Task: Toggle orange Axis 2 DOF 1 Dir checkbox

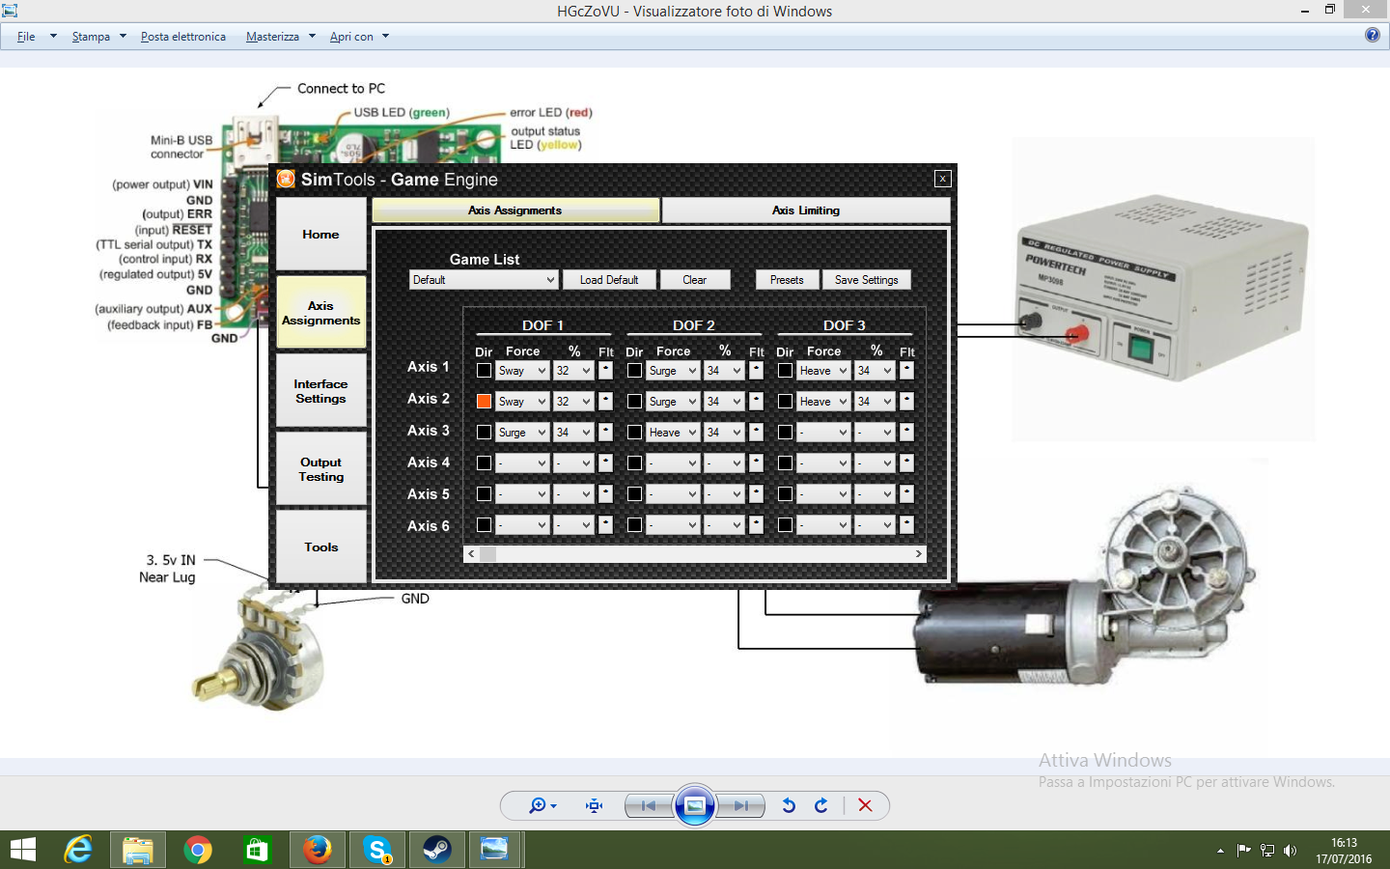Action: click(x=484, y=401)
